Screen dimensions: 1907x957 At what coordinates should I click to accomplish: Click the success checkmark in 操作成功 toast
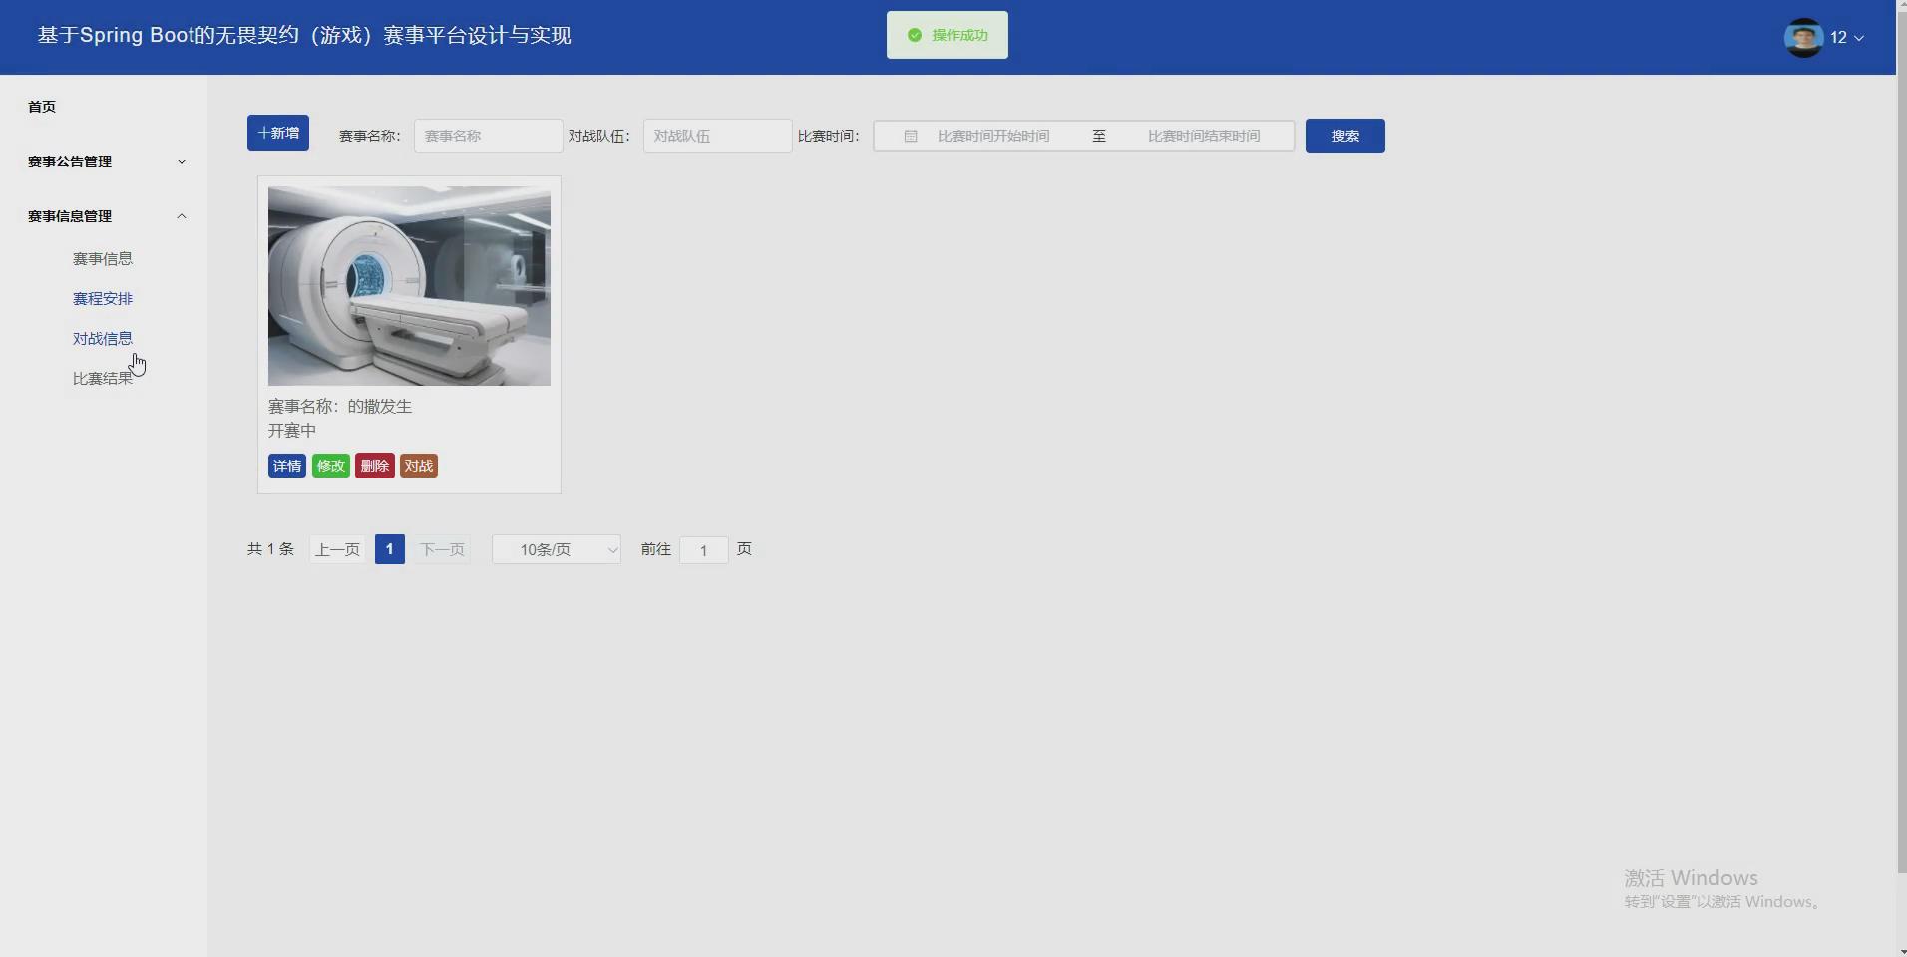tap(915, 34)
